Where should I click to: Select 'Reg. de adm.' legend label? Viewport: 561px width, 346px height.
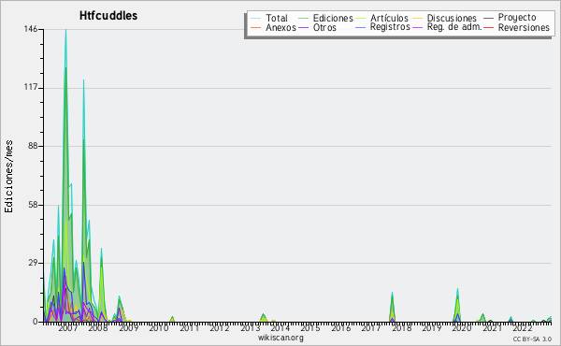point(454,27)
